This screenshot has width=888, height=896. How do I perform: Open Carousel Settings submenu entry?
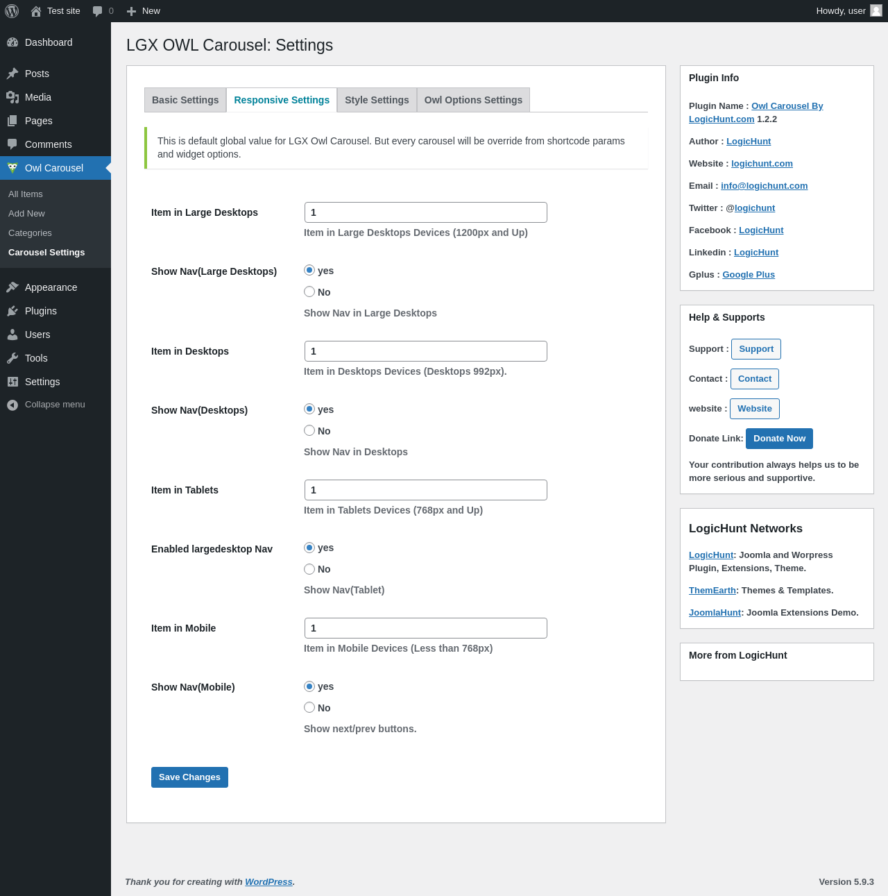coord(46,253)
